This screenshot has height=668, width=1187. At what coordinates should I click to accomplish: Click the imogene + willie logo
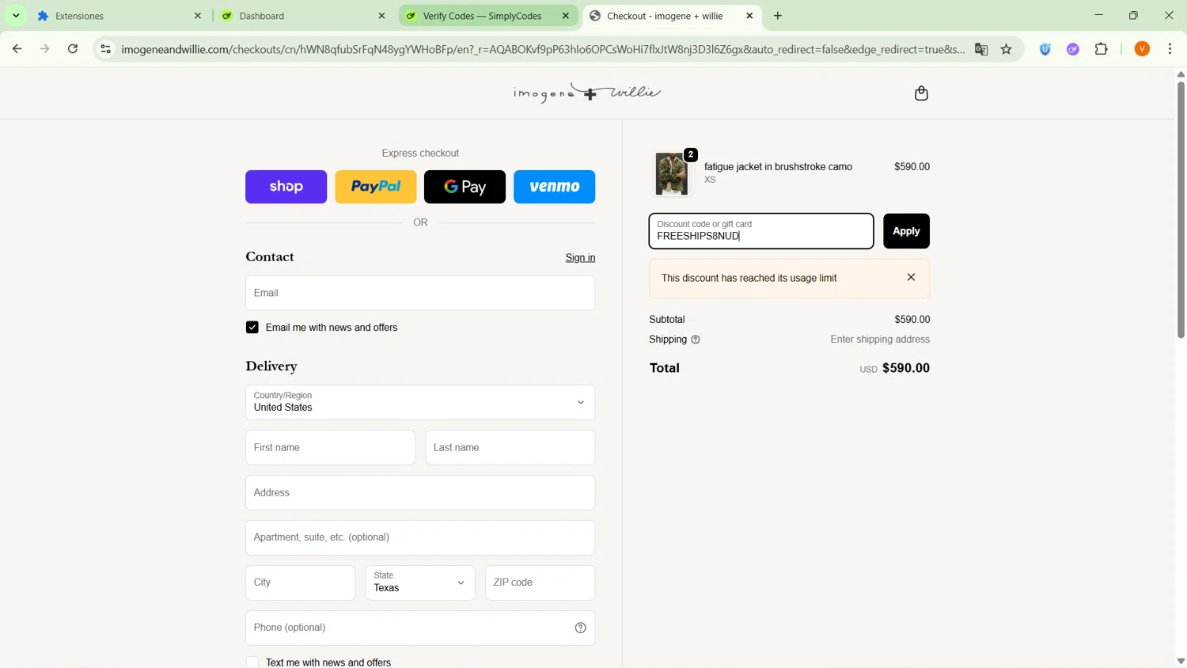tap(586, 93)
